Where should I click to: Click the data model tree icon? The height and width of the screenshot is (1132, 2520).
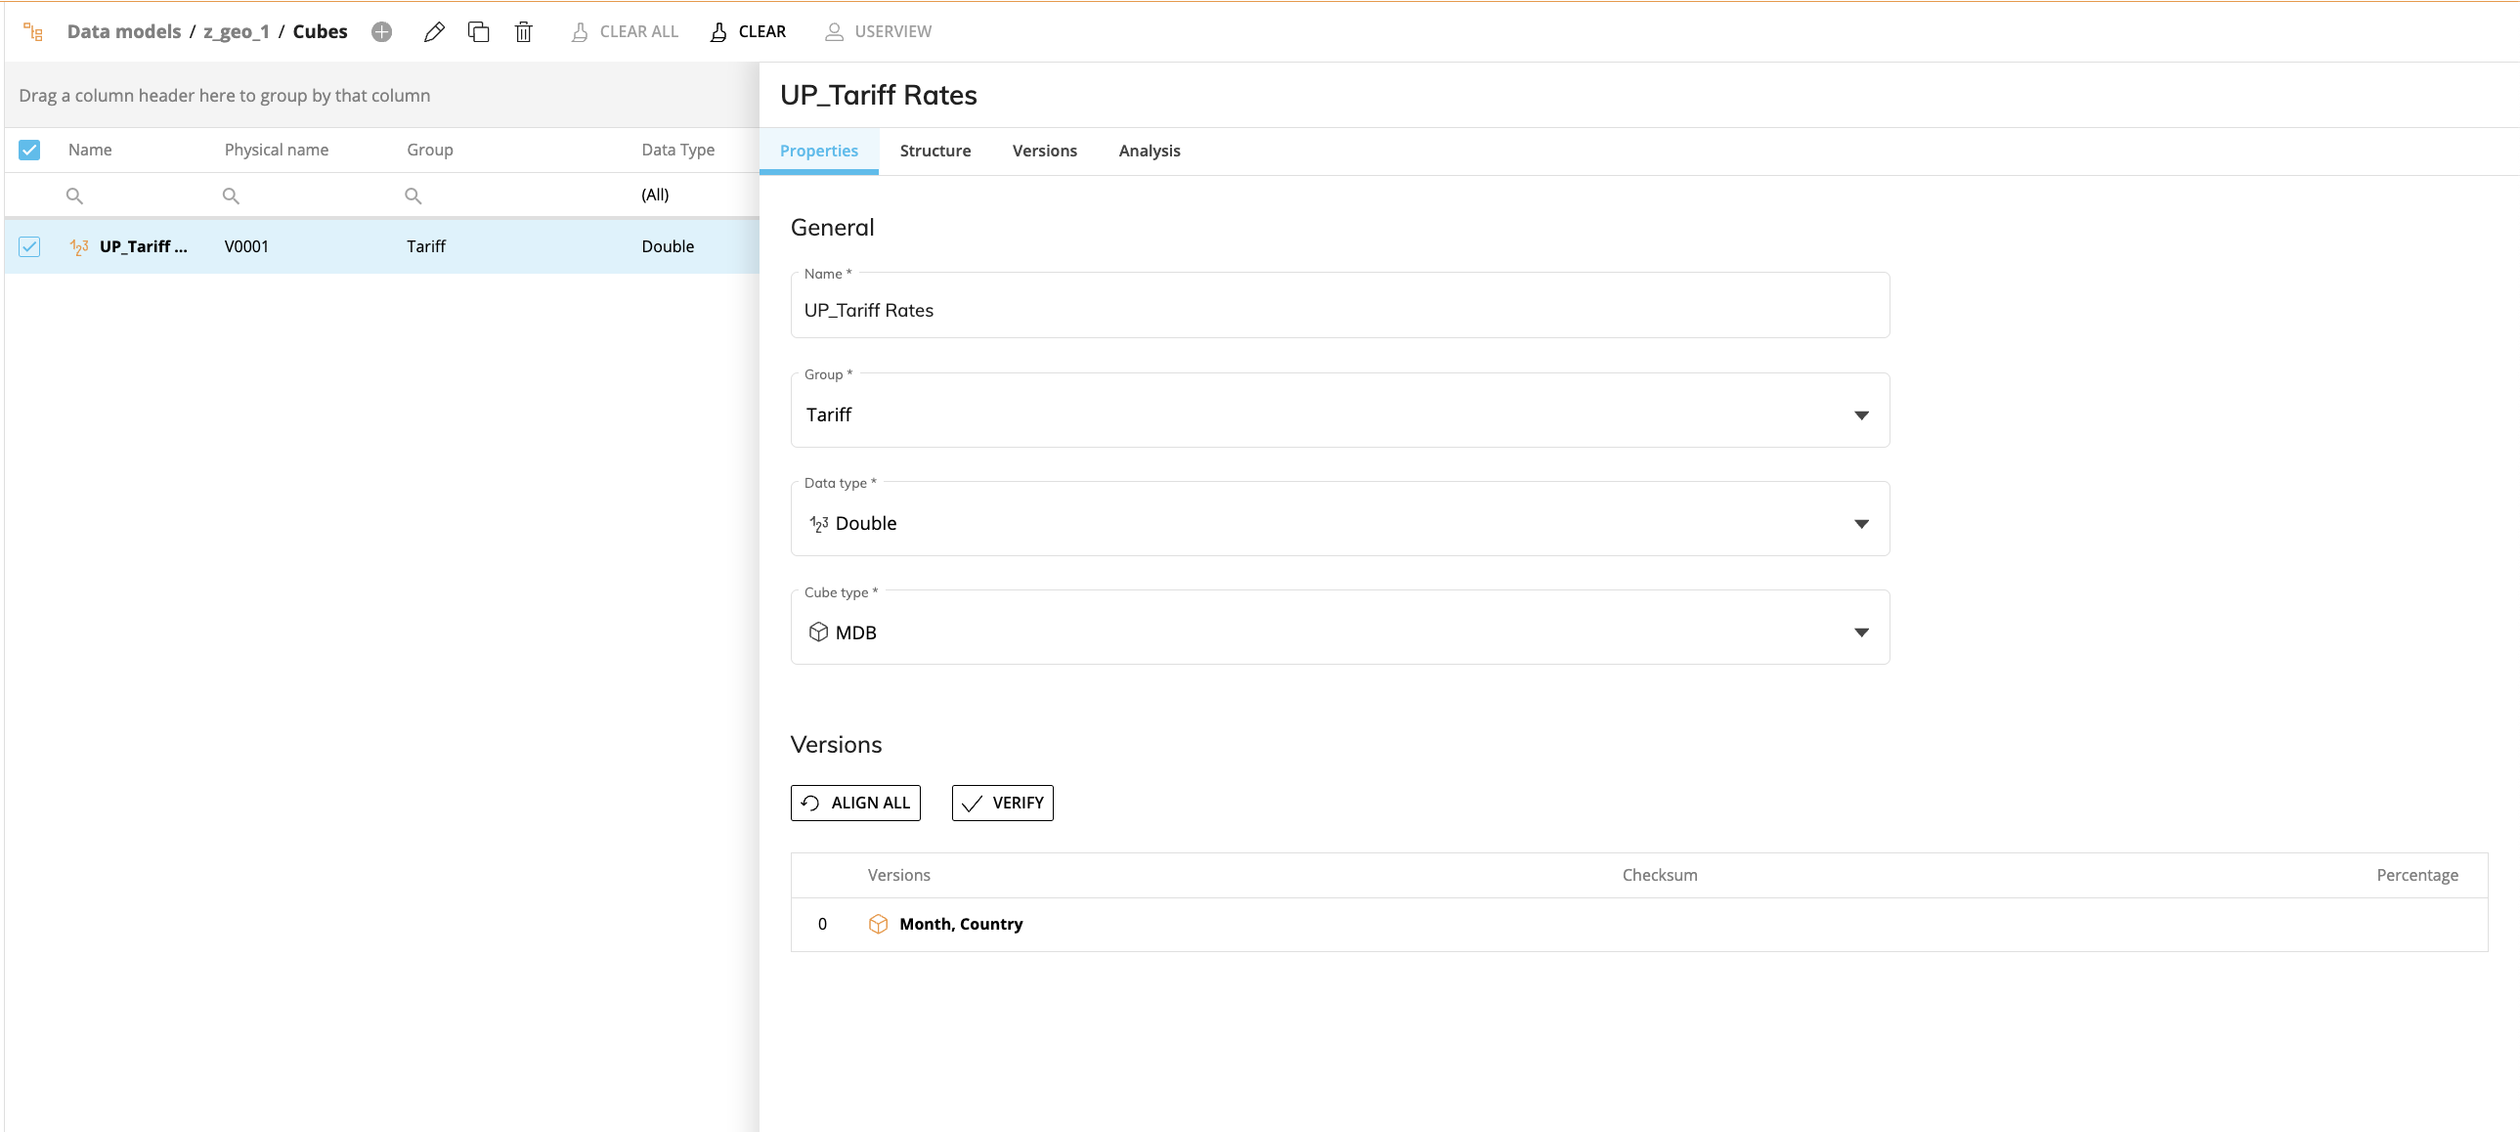tap(33, 31)
